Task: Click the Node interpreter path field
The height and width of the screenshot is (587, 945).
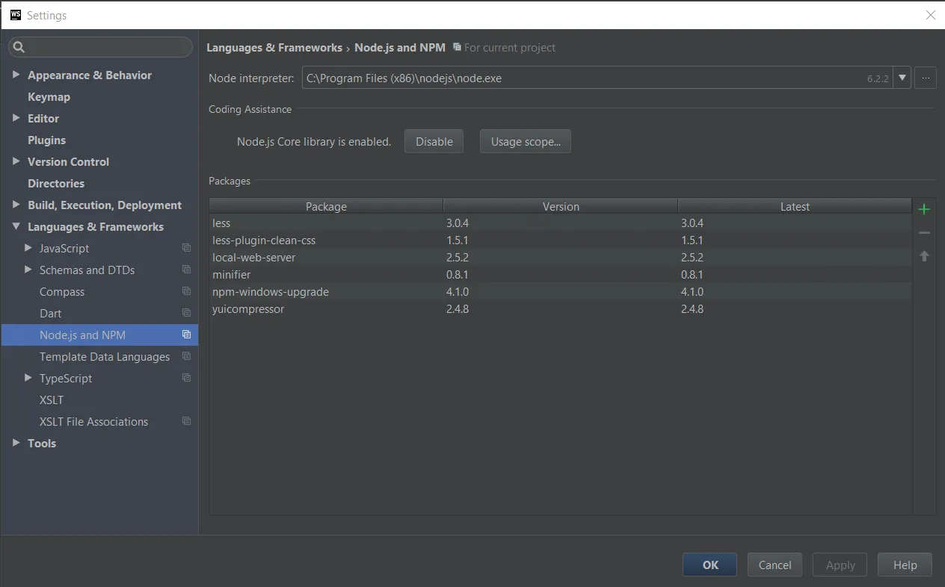Action: [597, 78]
